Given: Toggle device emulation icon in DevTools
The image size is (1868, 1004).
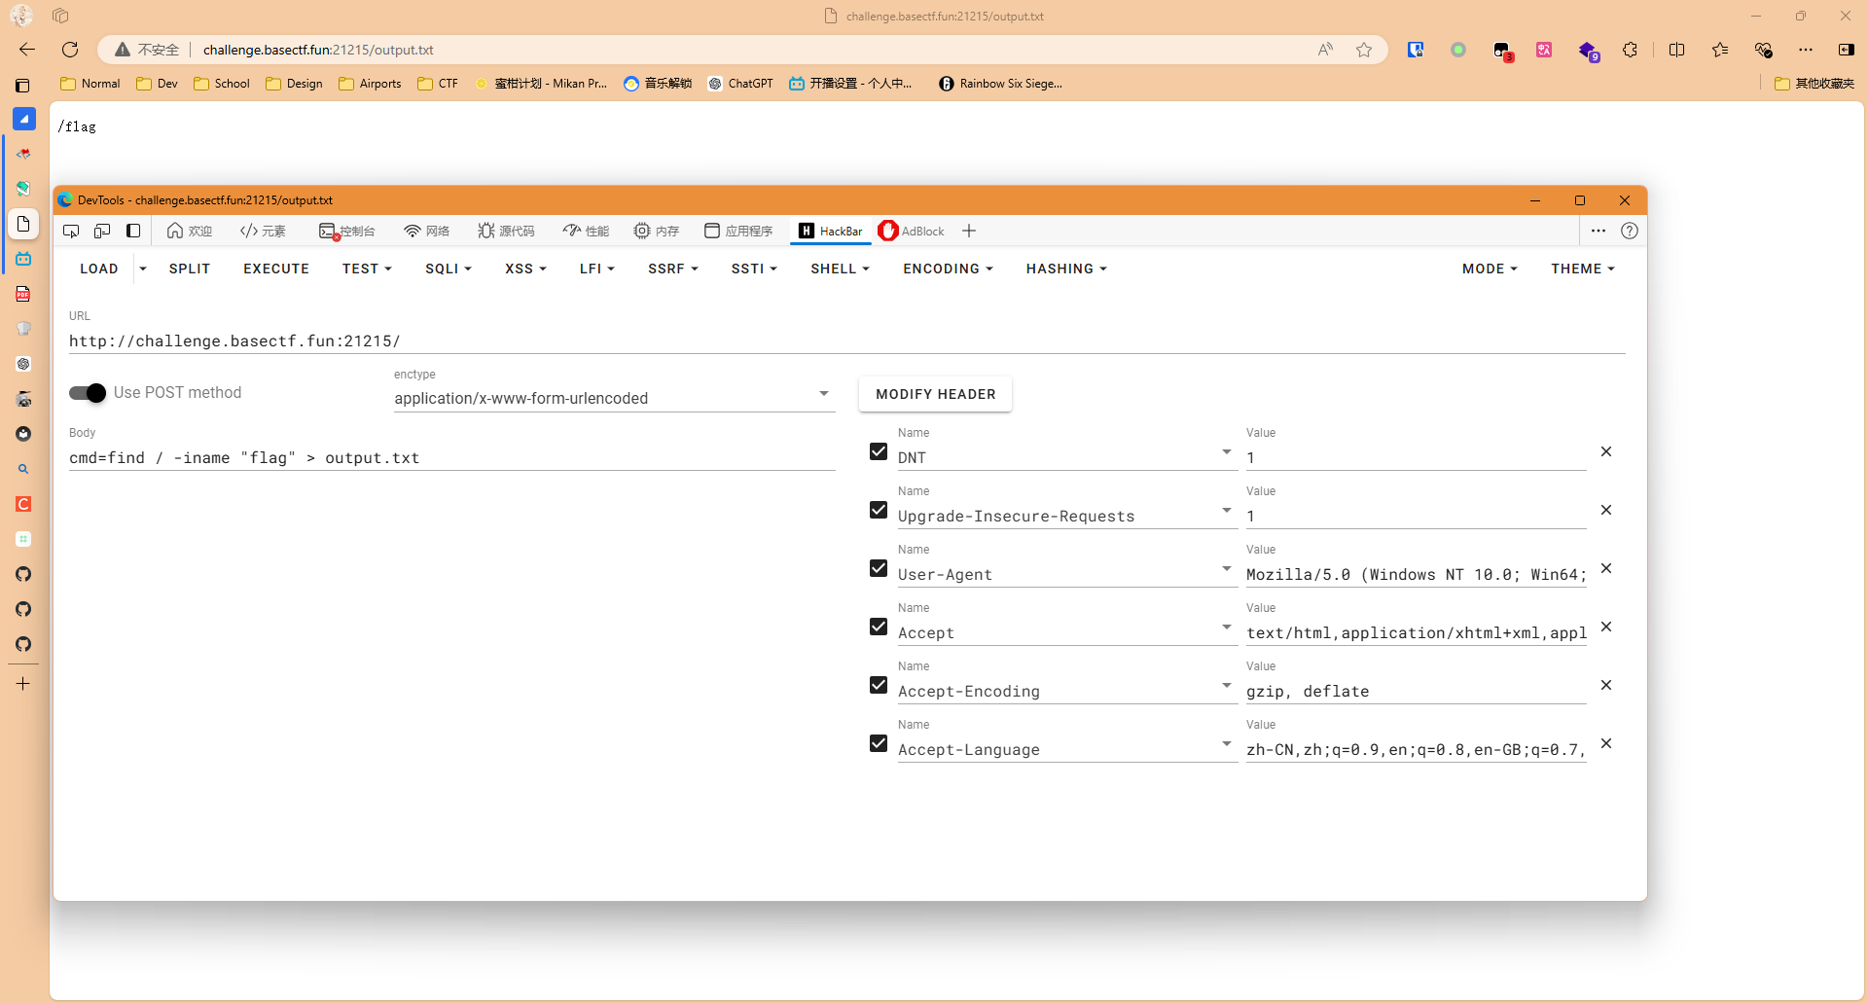Looking at the screenshot, I should point(102,231).
